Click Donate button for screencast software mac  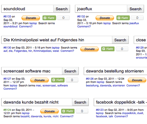click(39, 80)
